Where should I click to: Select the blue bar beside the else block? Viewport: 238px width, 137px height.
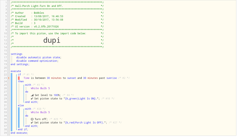coord(19,118)
